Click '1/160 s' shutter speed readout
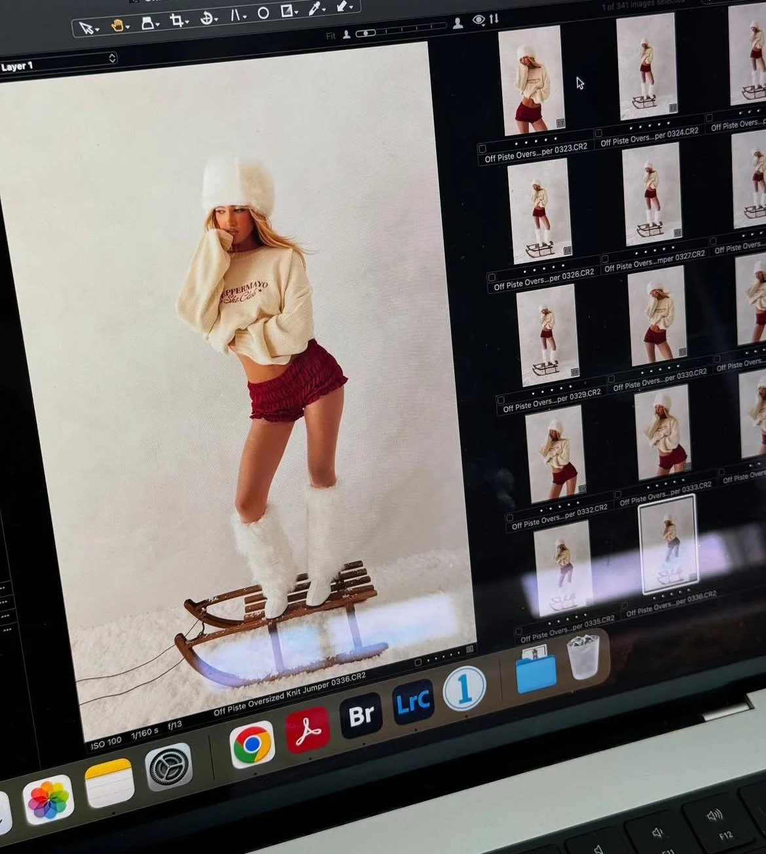766x854 pixels. pyautogui.click(x=144, y=733)
